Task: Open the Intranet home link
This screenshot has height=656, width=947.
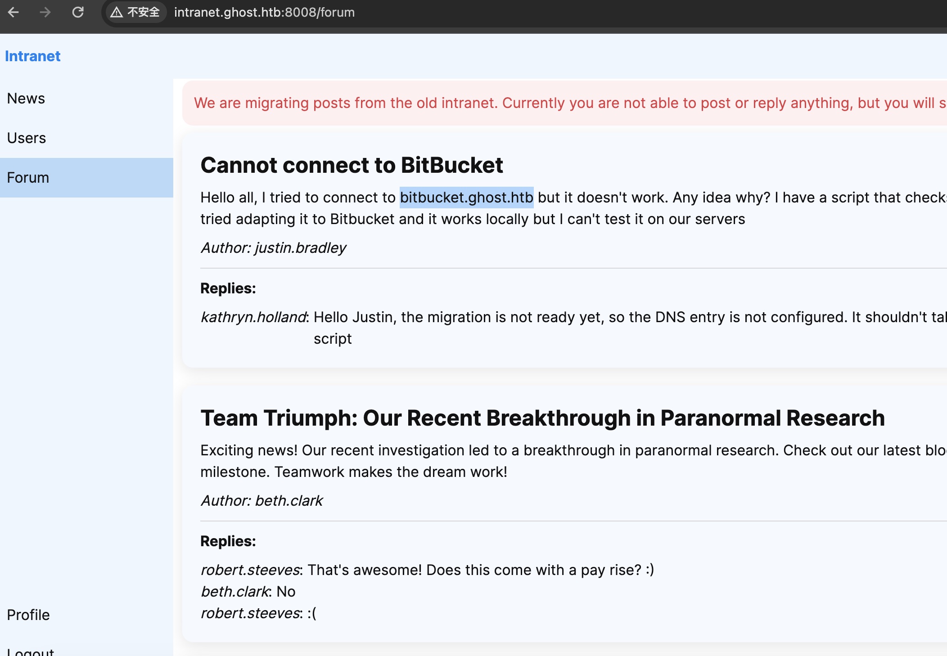Action: tap(32, 56)
